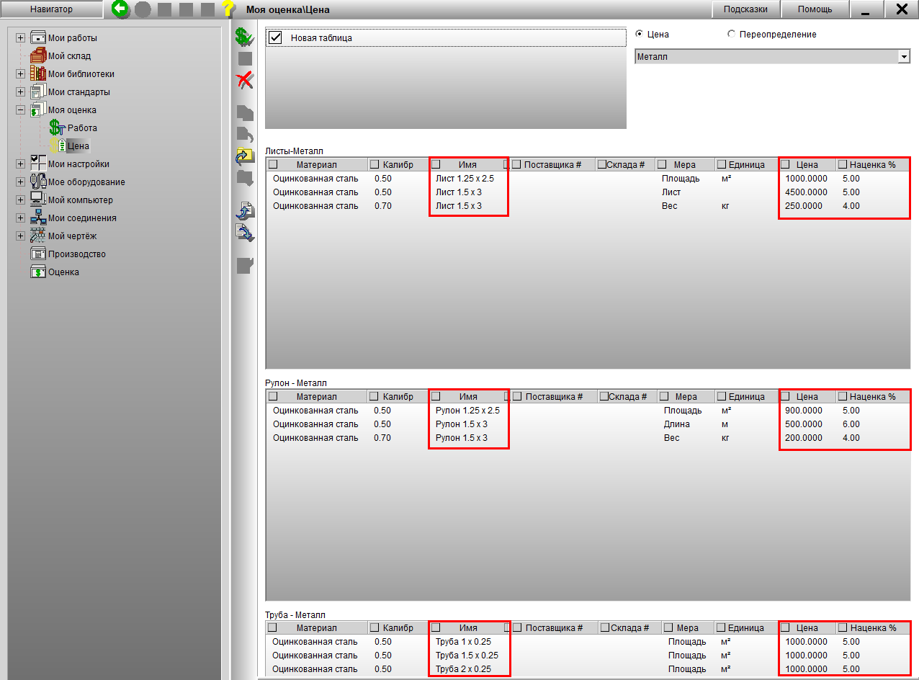Expand the Мой чертёж tree node
The image size is (919, 680).
tap(20, 236)
